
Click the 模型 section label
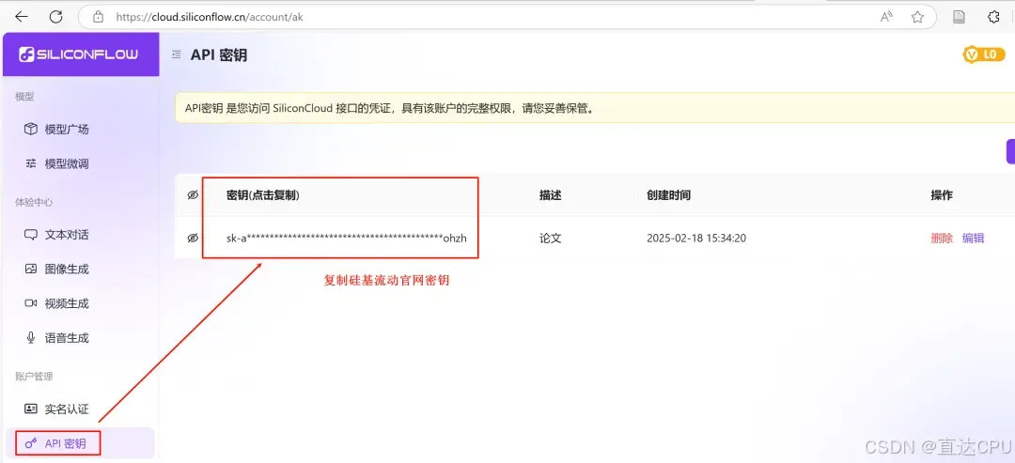(x=24, y=97)
